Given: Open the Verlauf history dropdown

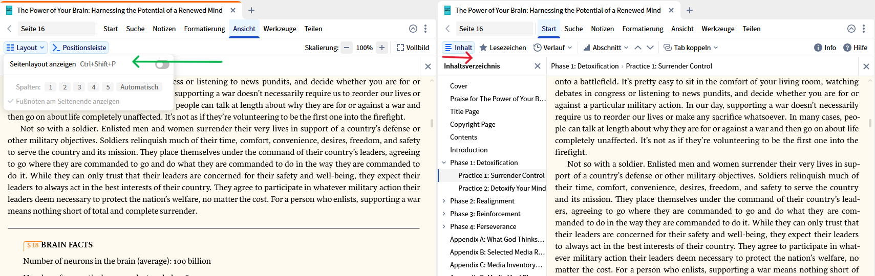Looking at the screenshot, I should tap(552, 48).
